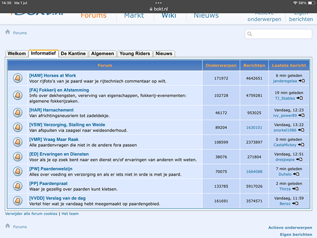
Task: Tap the battery icon in status bar
Action: click(311, 3)
